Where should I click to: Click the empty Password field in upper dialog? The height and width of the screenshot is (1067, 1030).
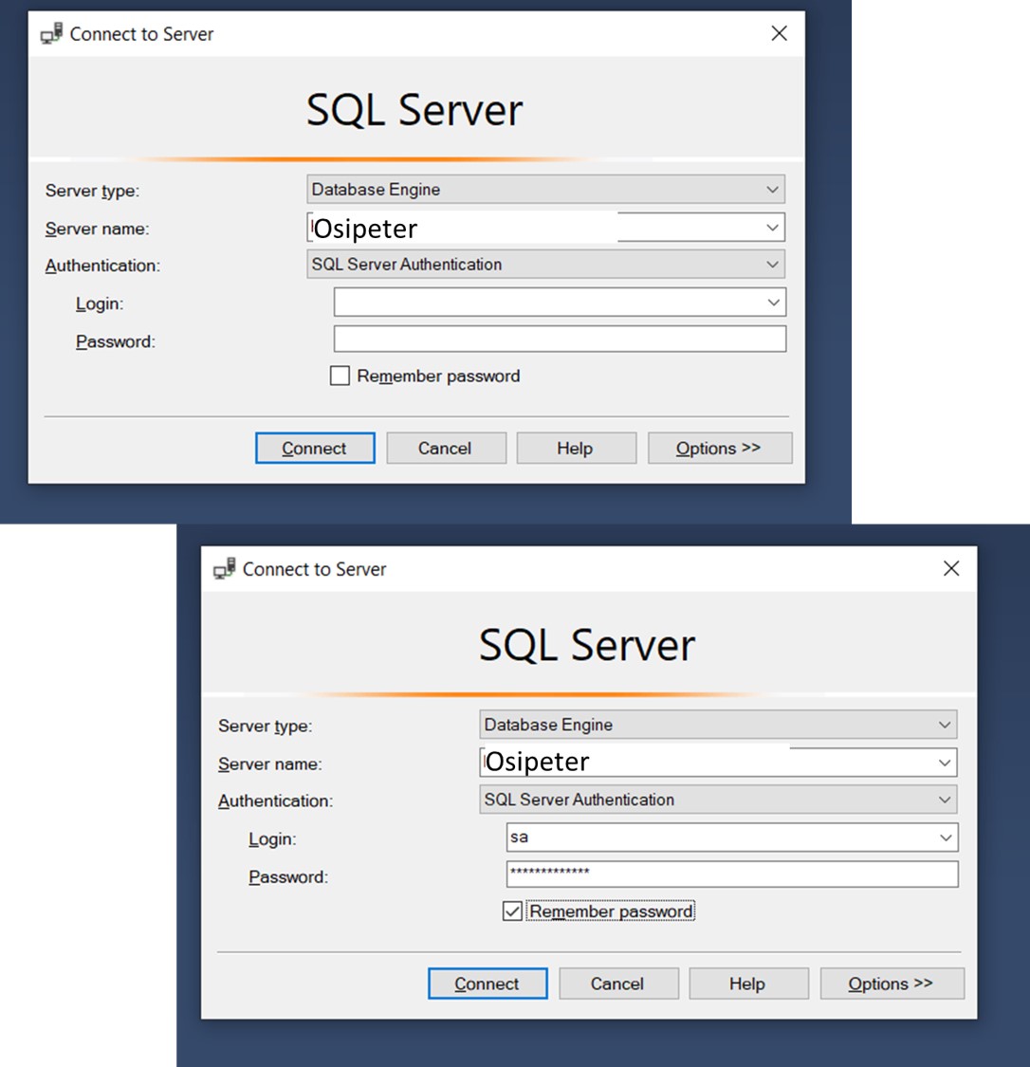click(x=560, y=339)
